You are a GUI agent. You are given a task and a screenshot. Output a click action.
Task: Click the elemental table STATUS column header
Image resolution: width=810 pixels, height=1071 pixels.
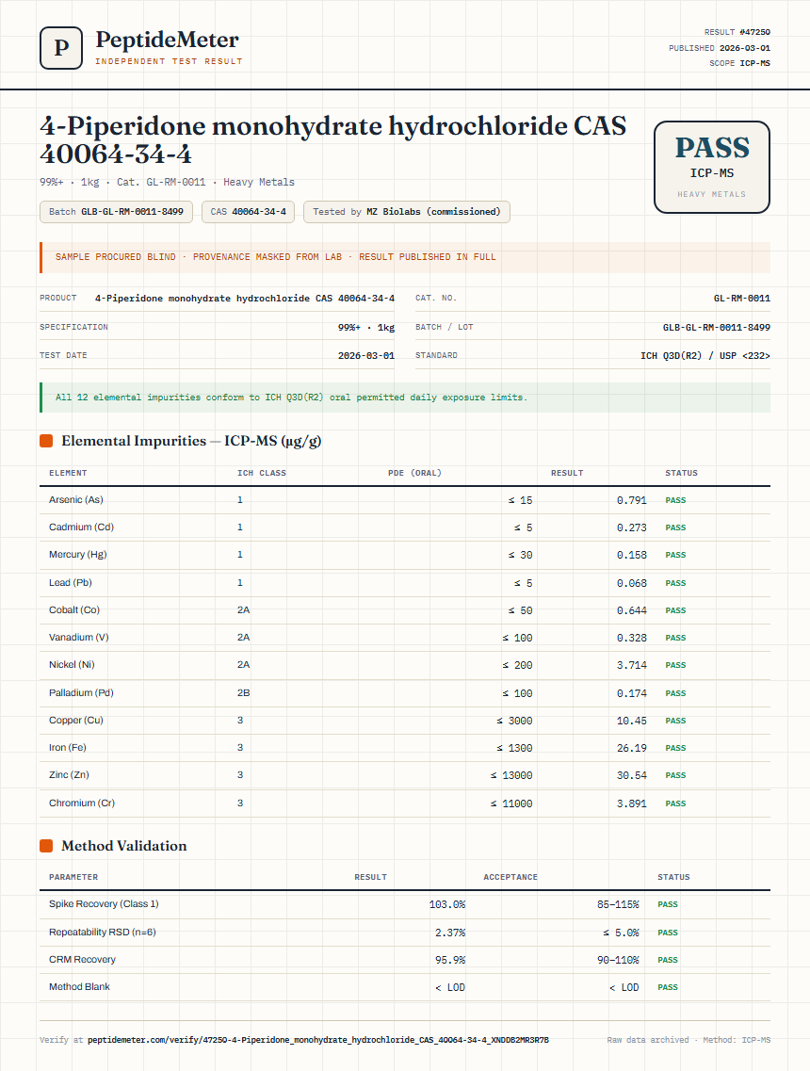coord(682,473)
